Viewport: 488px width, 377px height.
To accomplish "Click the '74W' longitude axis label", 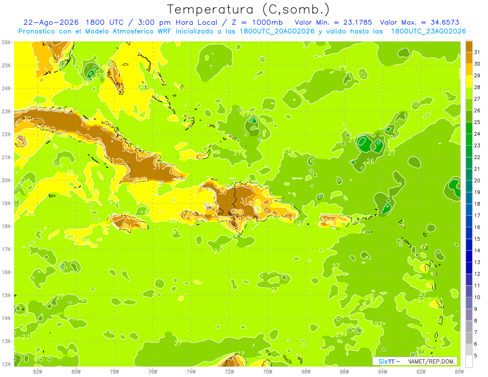I will 191,371.
